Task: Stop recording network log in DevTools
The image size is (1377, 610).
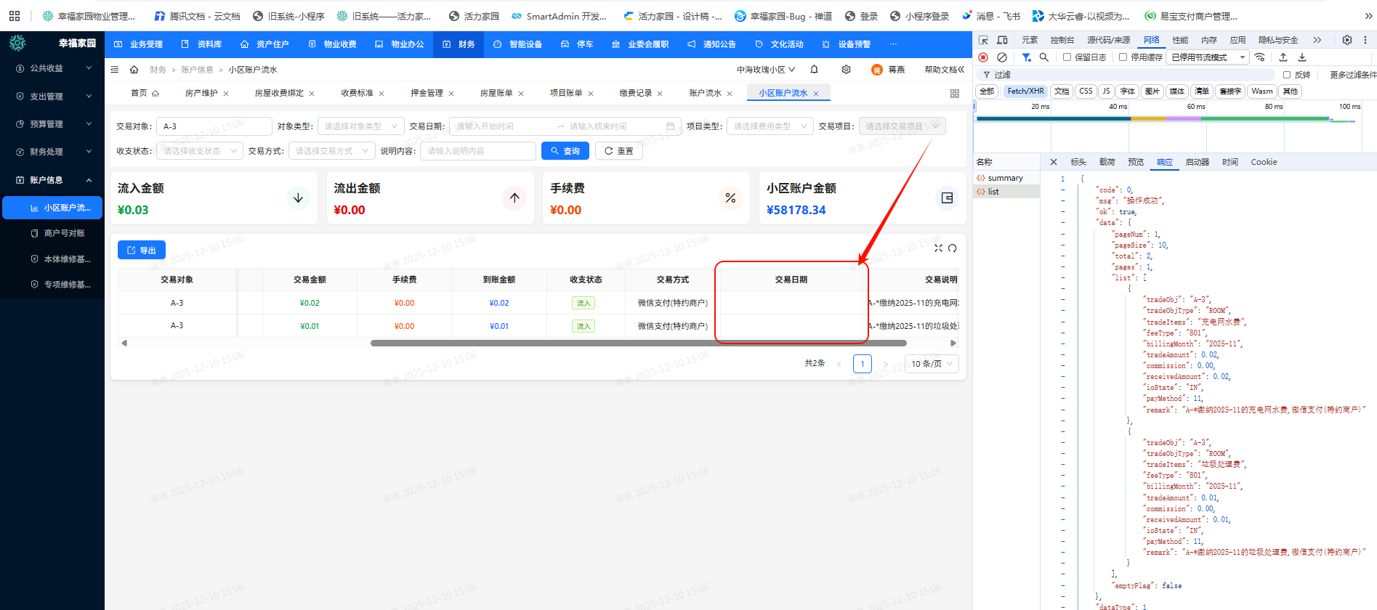Action: (983, 57)
